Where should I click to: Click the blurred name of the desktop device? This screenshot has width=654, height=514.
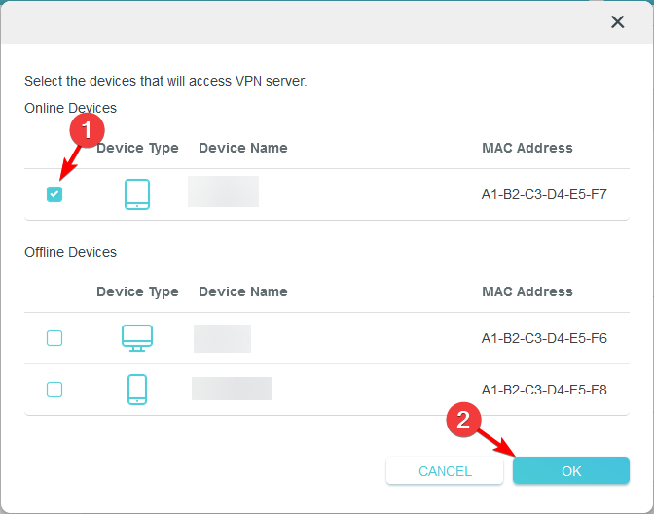(x=222, y=338)
